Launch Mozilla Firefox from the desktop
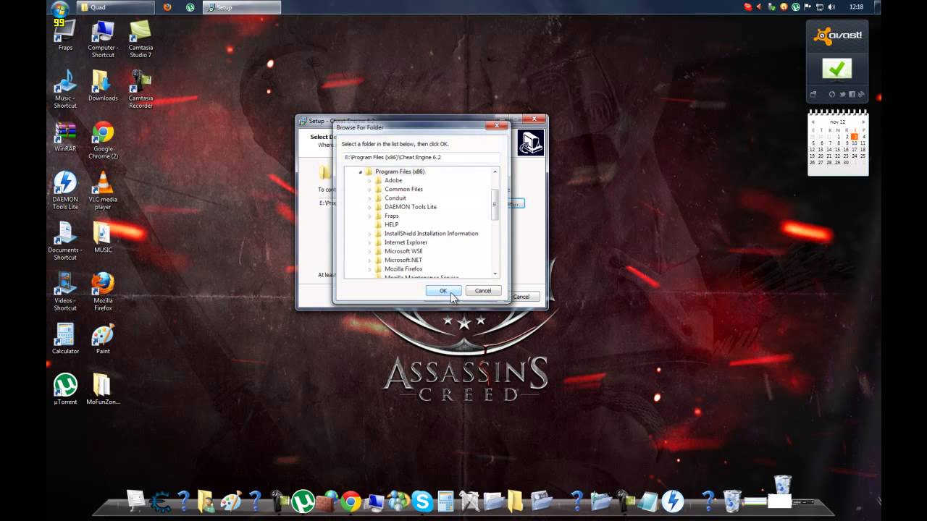The width and height of the screenshot is (927, 521). point(103,292)
